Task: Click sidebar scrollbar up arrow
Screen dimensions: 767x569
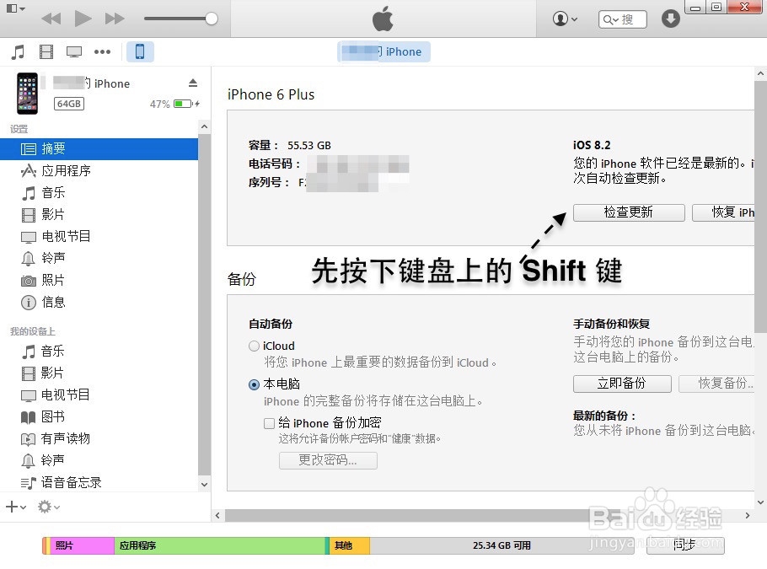Action: pos(205,126)
